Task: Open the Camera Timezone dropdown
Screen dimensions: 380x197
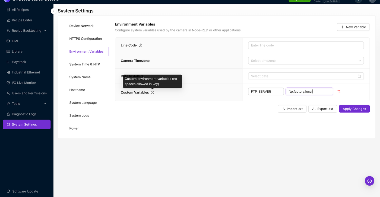Action: pyautogui.click(x=306, y=61)
